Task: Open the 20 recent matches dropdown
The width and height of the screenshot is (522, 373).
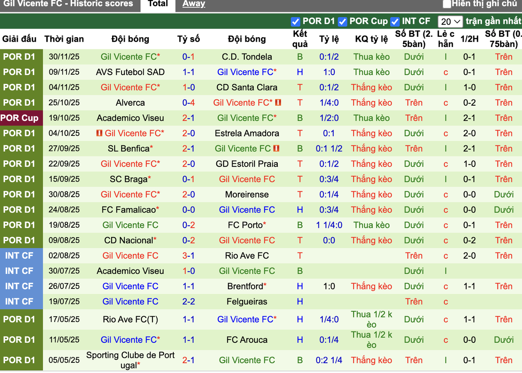Action: [450, 22]
